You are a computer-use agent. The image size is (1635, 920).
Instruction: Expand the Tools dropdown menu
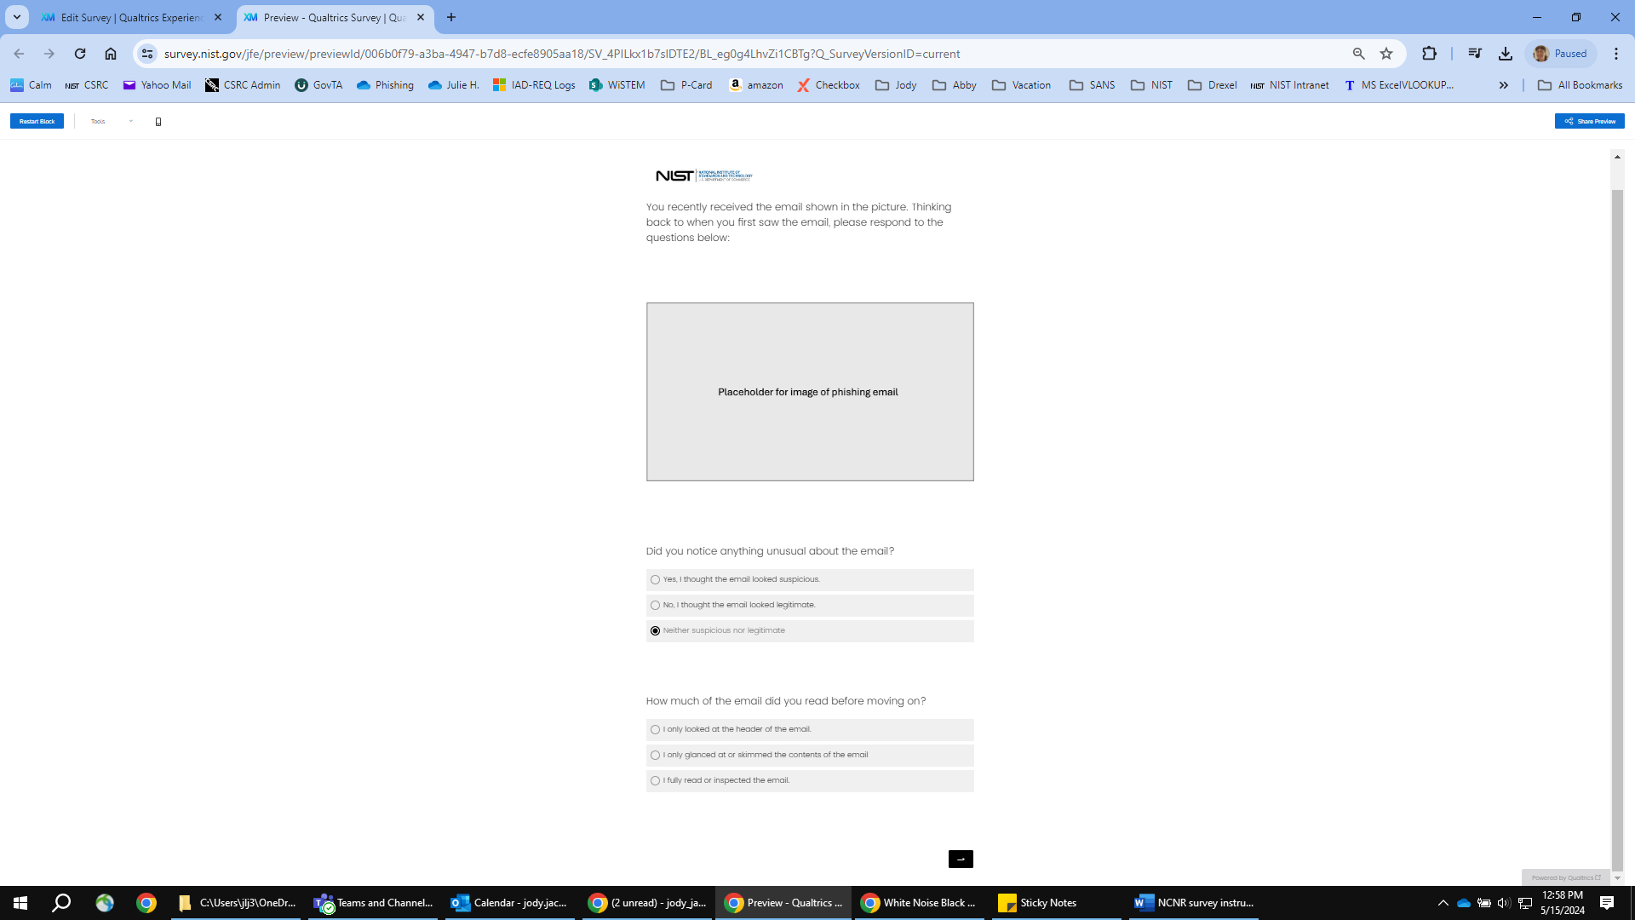pyautogui.click(x=112, y=122)
